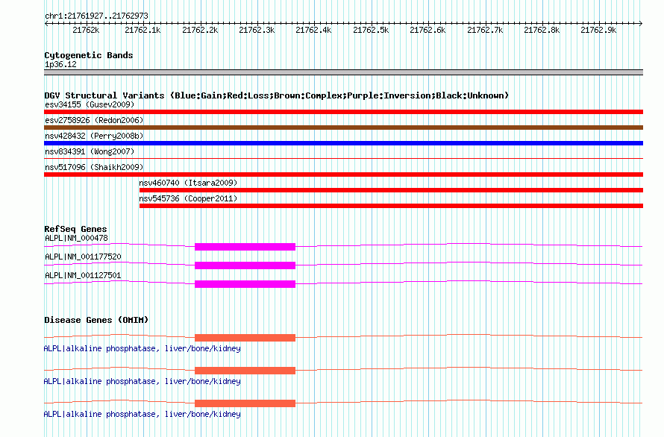The image size is (664, 437).
Task: Click the nsv545736 (Cooper2011) red bar
Action: pos(391,206)
